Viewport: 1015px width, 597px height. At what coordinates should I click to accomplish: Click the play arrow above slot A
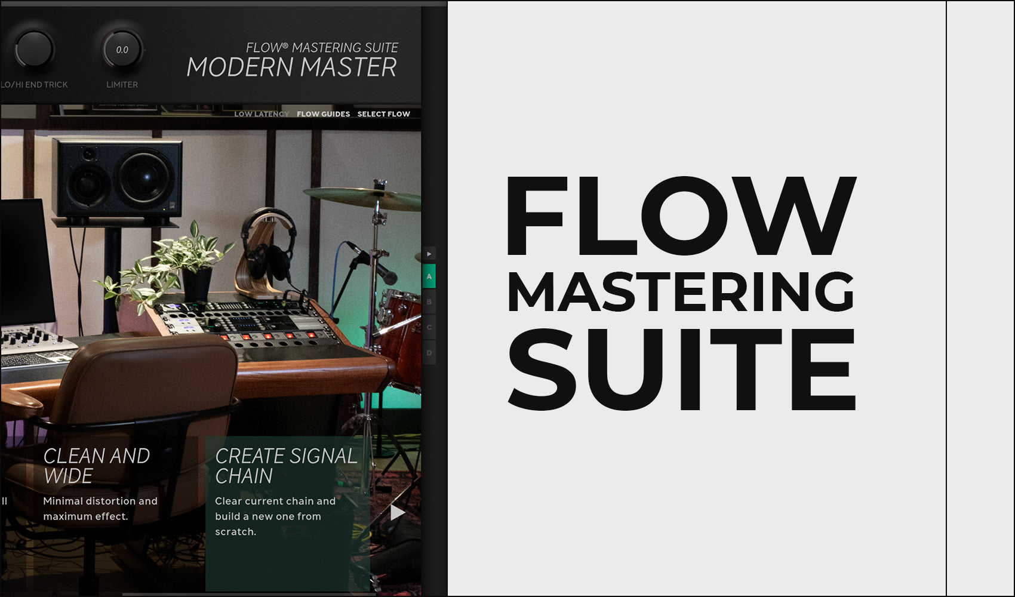(x=429, y=254)
